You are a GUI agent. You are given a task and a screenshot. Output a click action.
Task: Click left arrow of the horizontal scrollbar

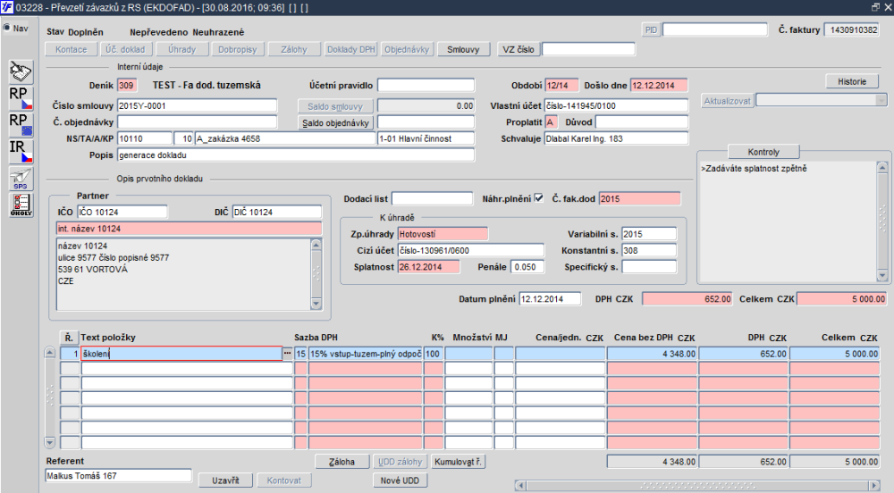point(520,486)
